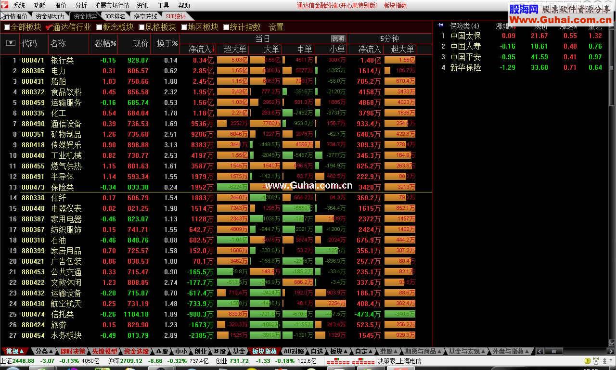Expand the 分类 bottom tab menu
616x370 pixels.
(44, 352)
